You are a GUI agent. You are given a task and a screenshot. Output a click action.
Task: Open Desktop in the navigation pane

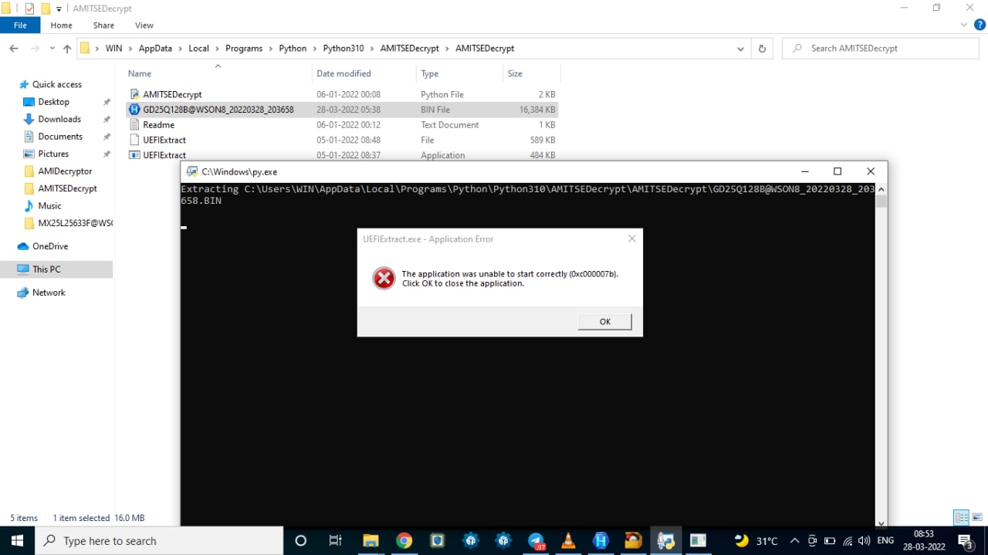click(x=53, y=102)
